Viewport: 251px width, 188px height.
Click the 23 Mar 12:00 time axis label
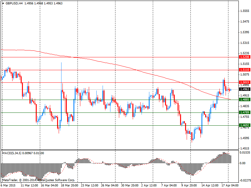tap(90, 185)
